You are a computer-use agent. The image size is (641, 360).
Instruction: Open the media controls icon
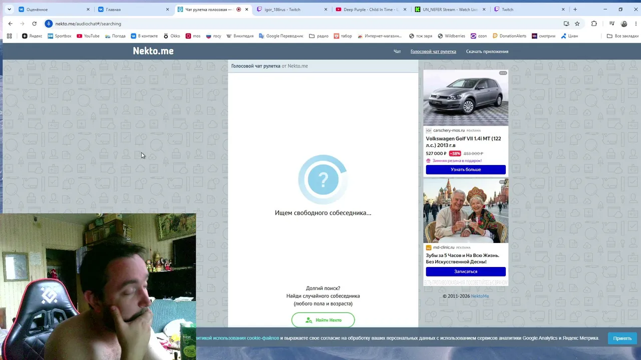(x=612, y=23)
